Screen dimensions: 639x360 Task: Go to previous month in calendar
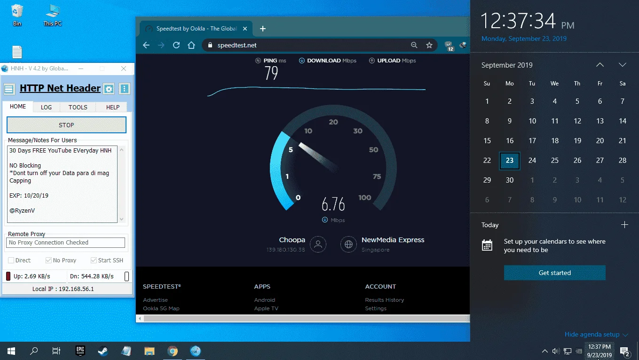600,65
